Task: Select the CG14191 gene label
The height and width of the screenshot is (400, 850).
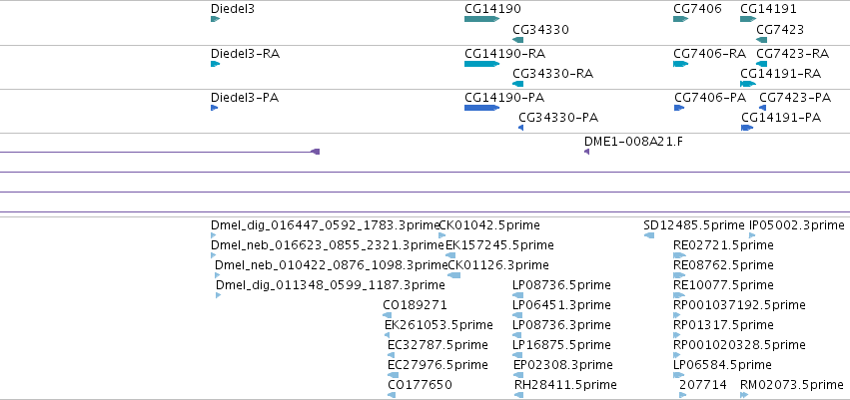Action: (768, 9)
